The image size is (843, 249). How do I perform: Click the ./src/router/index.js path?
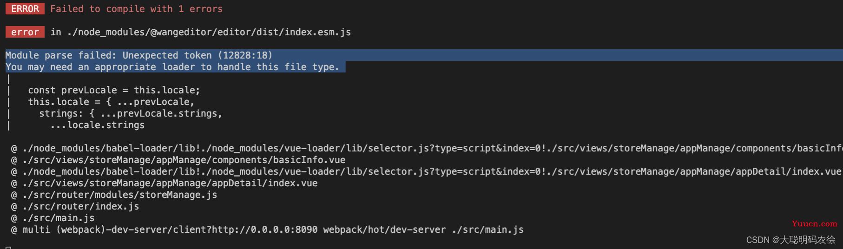click(81, 206)
